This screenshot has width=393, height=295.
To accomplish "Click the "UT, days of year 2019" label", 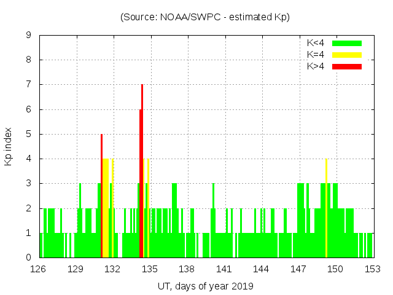I will (205, 286).
